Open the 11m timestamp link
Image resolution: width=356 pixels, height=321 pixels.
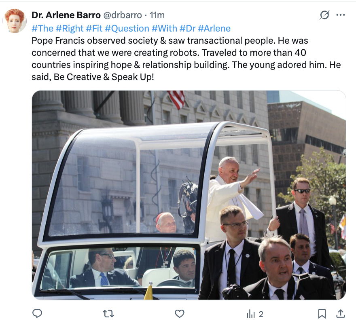(x=157, y=15)
